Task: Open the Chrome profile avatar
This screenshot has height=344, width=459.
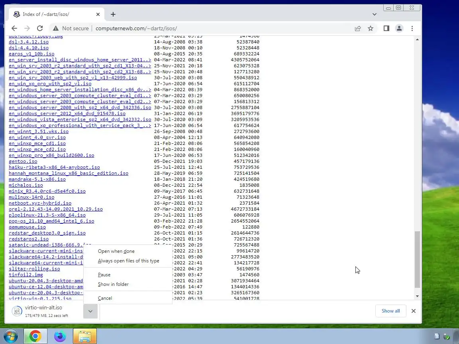Action: click(x=399, y=28)
